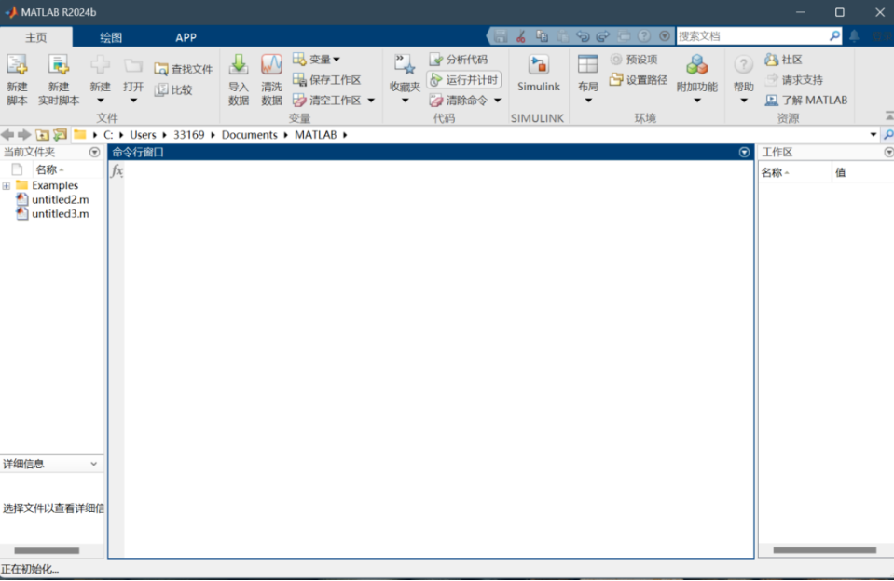The height and width of the screenshot is (581, 894).
Task: Go forward with the address bar forward arrow
Action: click(24, 134)
